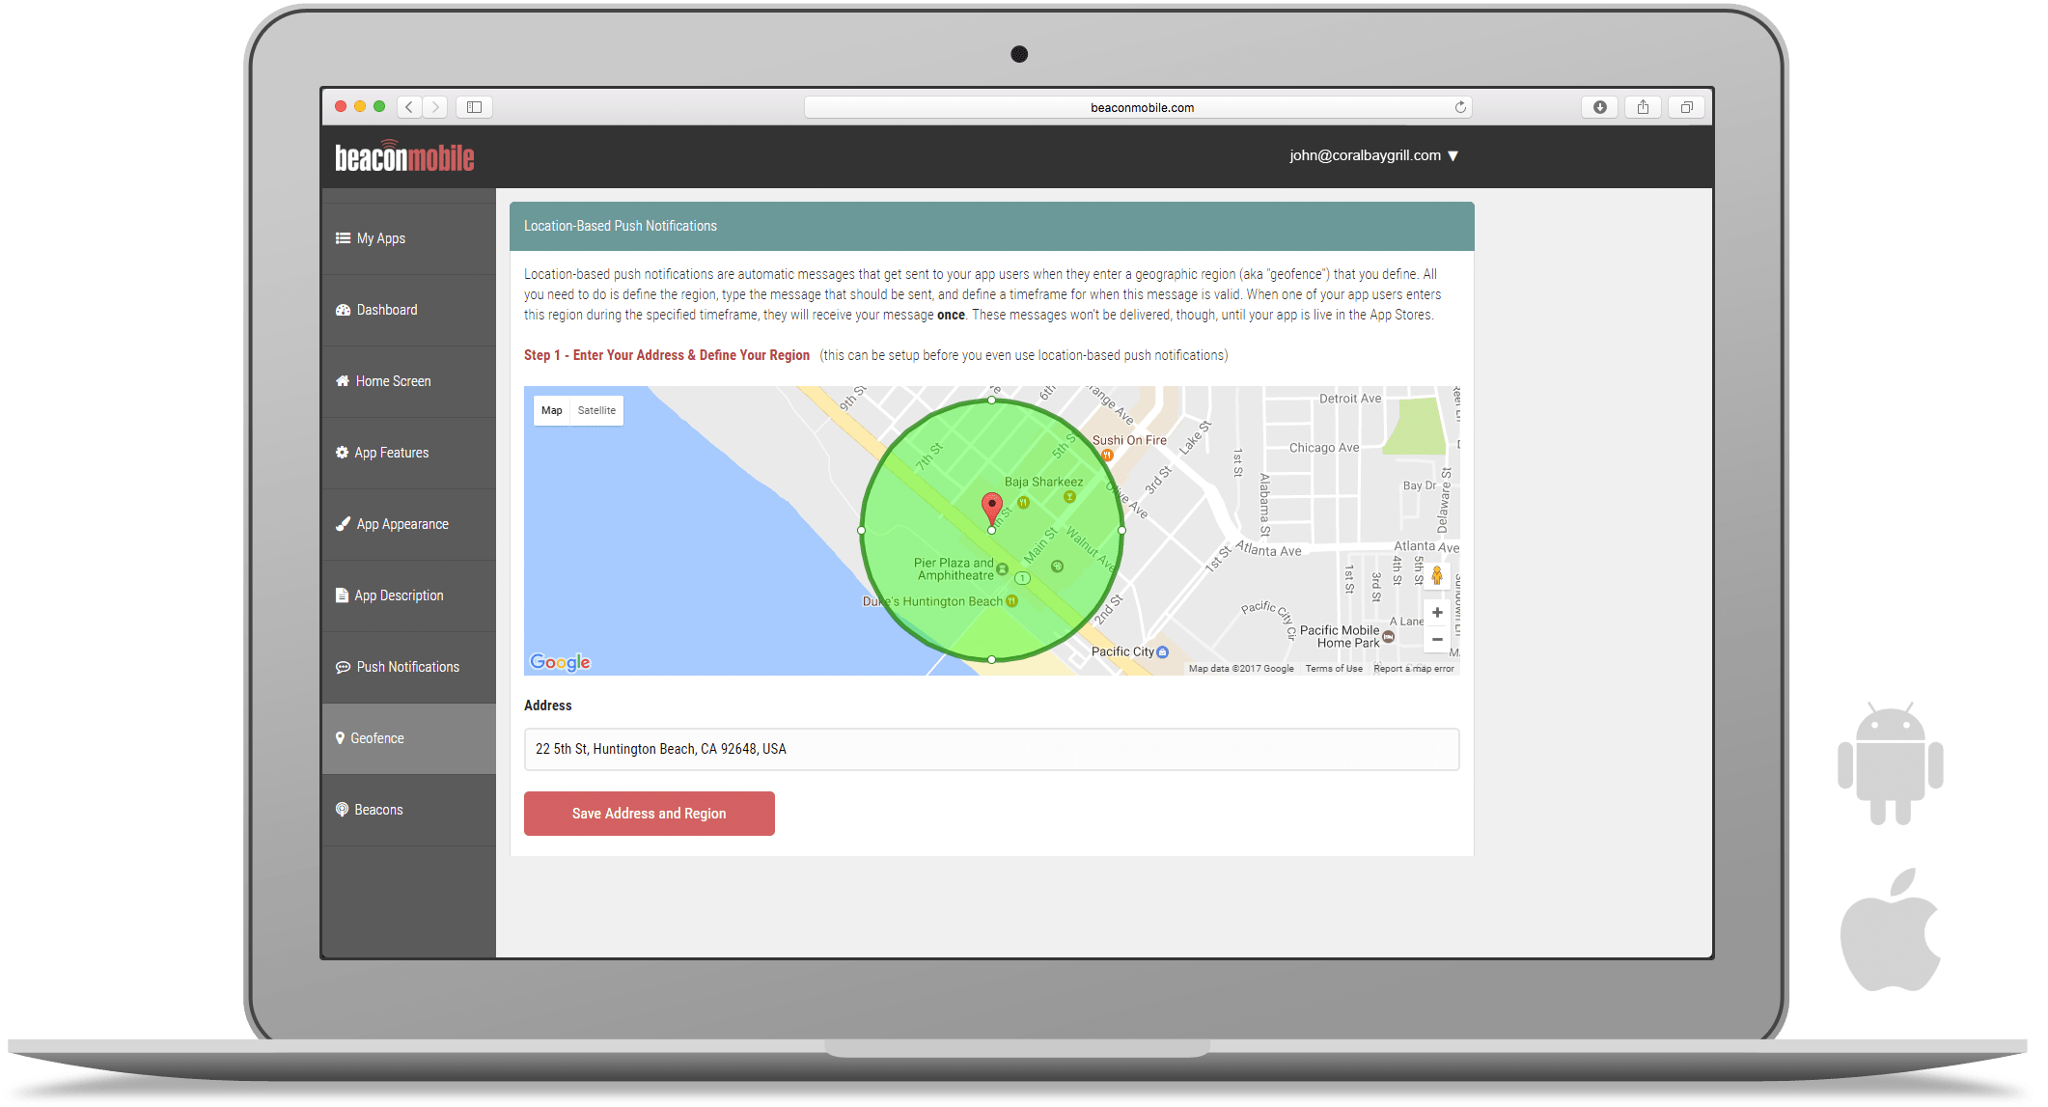Screen dimensions: 2048x1107
Task: Open the Home Screen settings
Action: (393, 380)
